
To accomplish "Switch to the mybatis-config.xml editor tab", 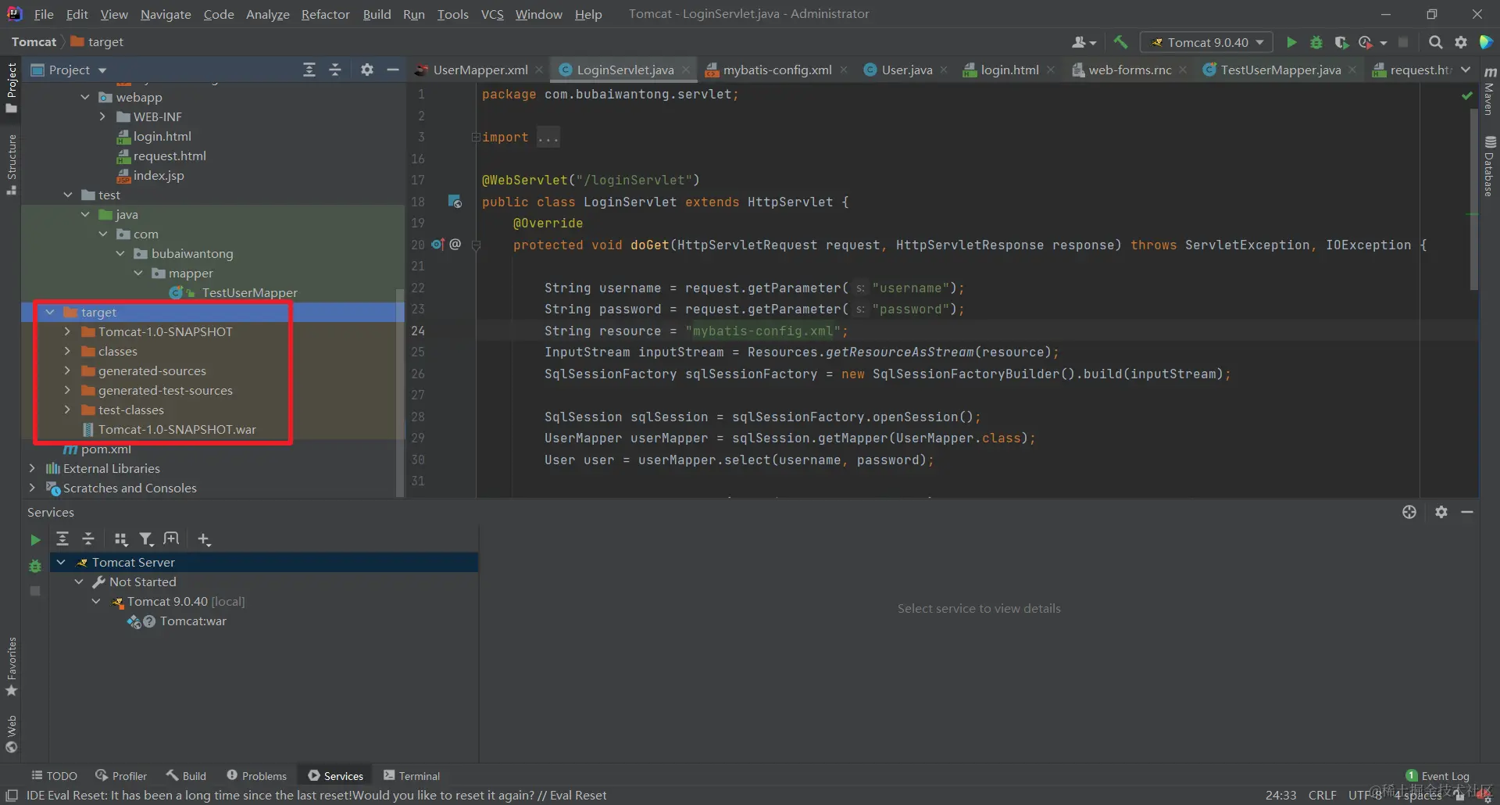I will 777,70.
